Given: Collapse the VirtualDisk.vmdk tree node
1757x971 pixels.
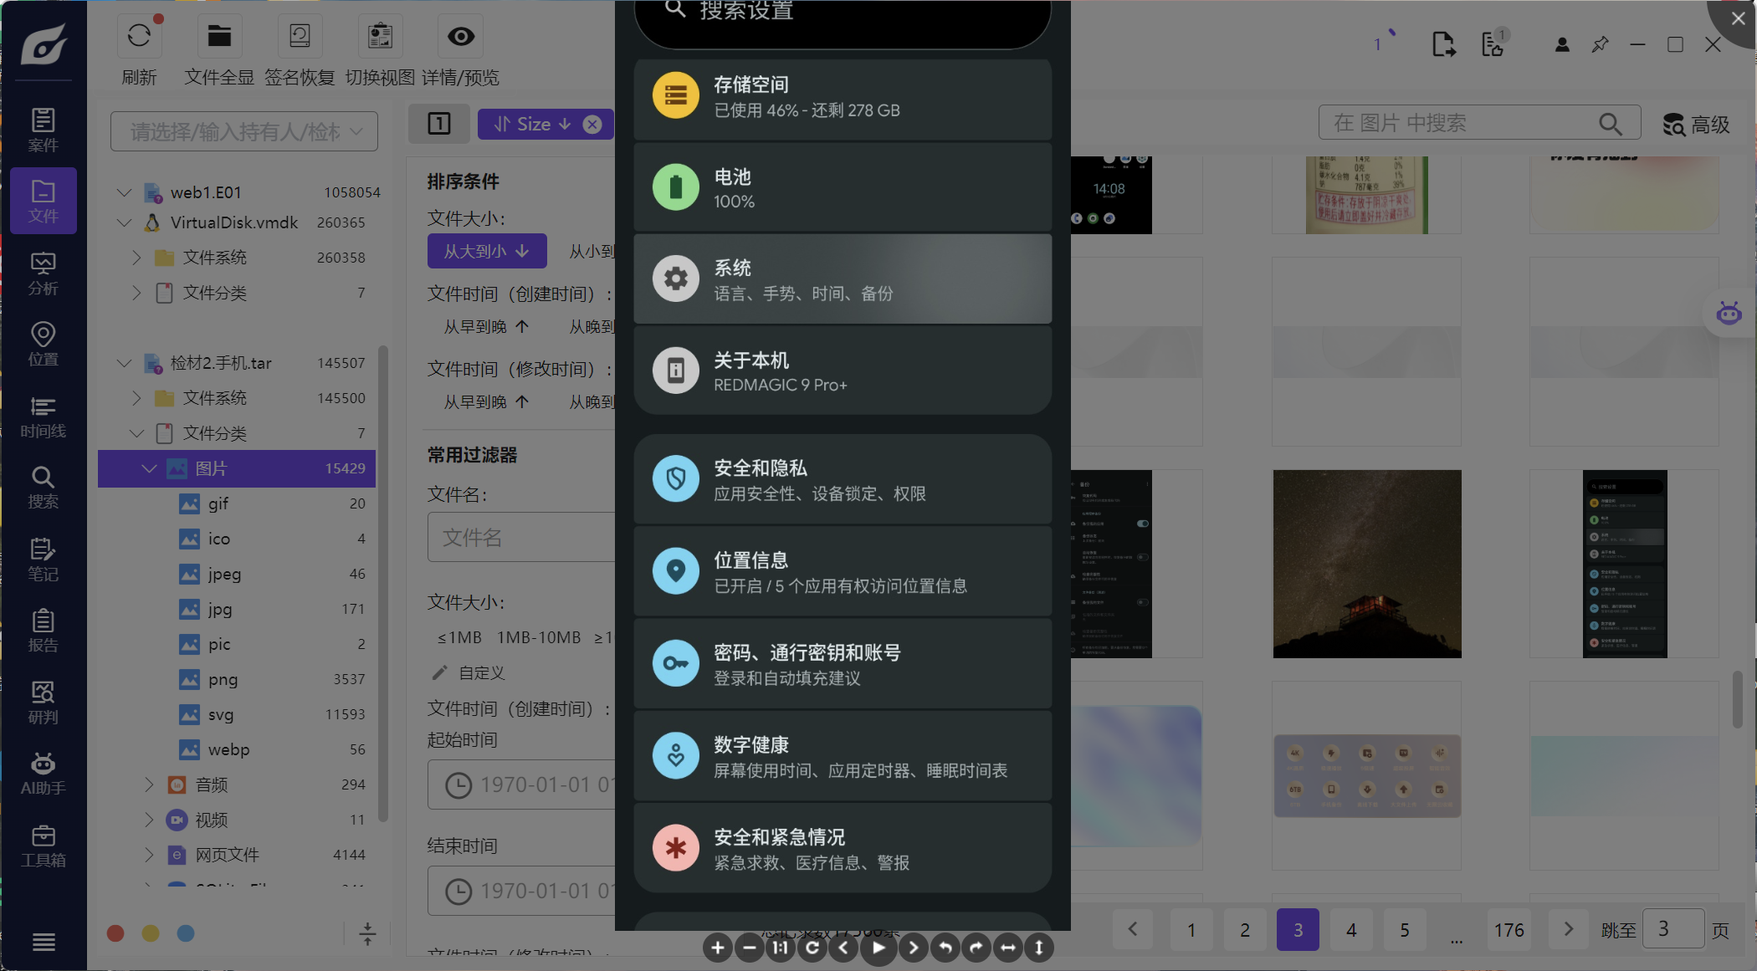Looking at the screenshot, I should click(124, 222).
